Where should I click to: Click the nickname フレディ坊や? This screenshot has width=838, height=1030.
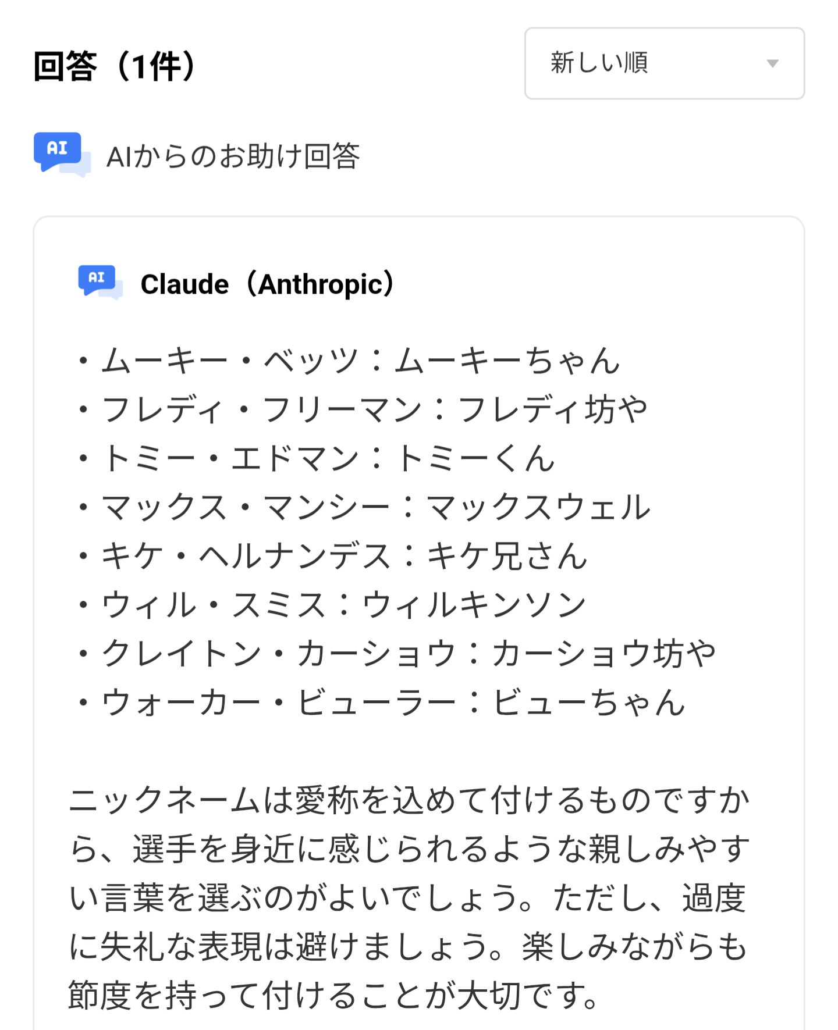(553, 409)
